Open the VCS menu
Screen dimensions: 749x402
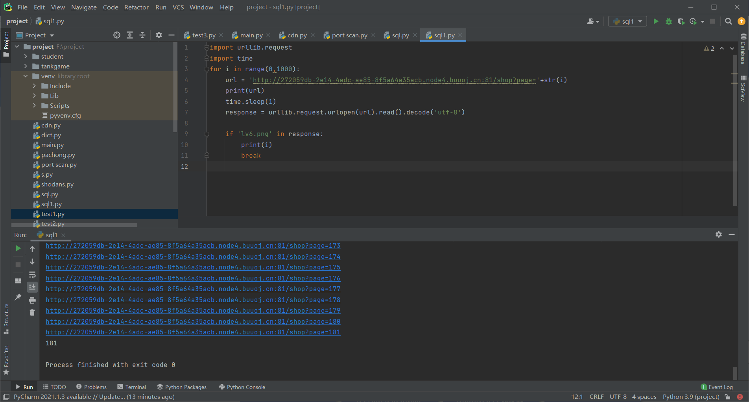click(178, 7)
